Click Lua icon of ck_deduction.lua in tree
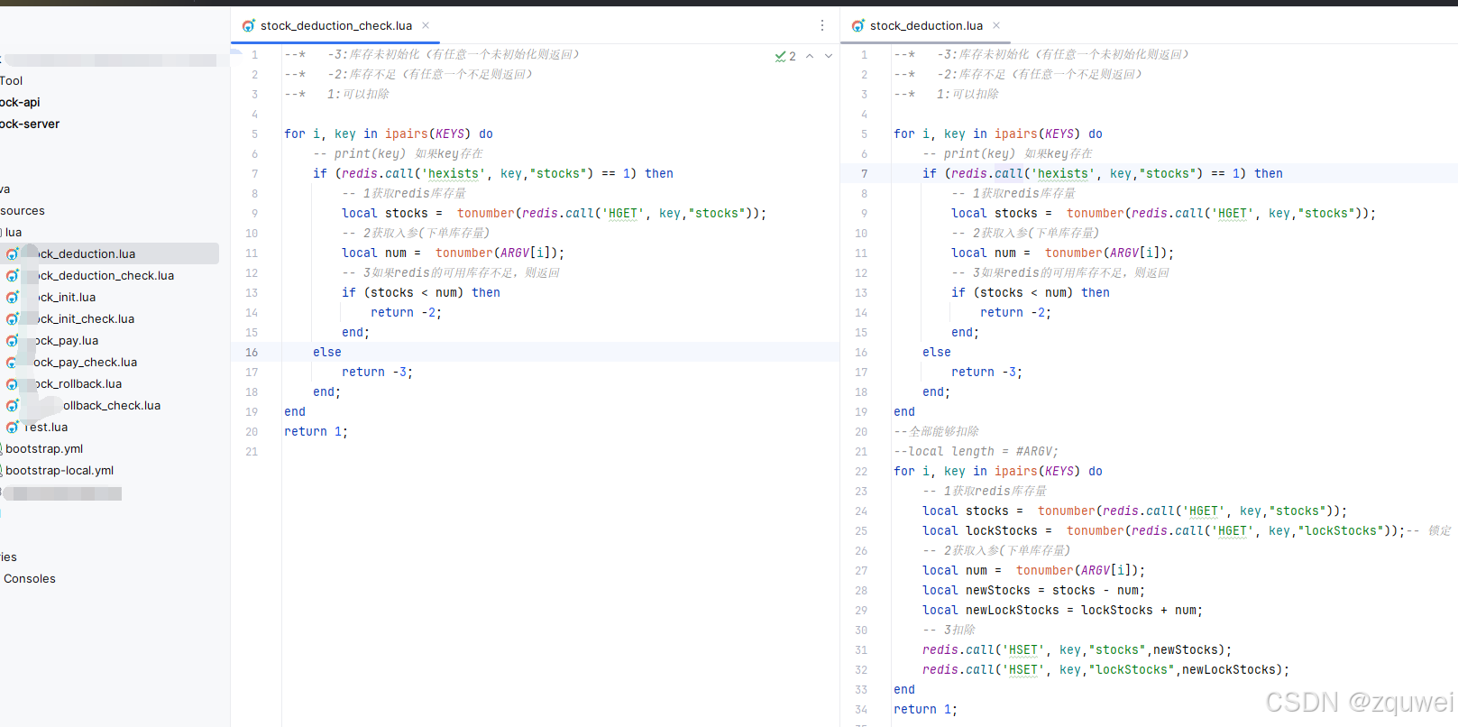Screen dimensions: 1458x727 (13, 254)
